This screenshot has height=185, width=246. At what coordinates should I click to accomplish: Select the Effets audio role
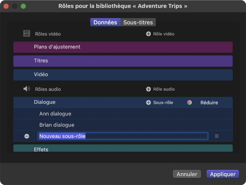pos(123,148)
